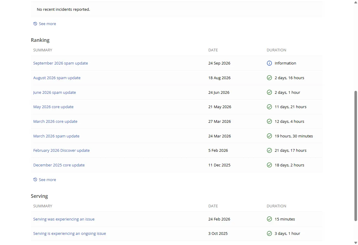Open February 2026 Discover update link
Screen dimensions: 358x245
point(61,150)
